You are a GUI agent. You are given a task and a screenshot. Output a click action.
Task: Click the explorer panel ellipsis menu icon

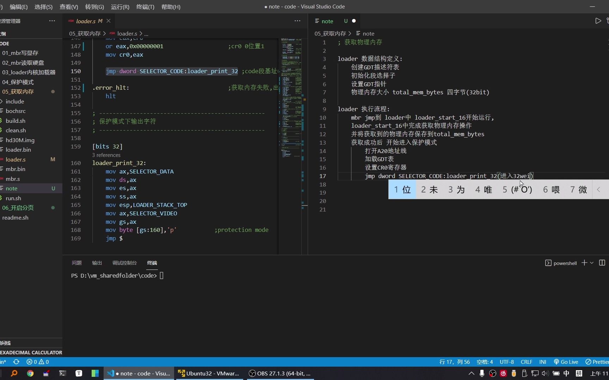(52, 21)
